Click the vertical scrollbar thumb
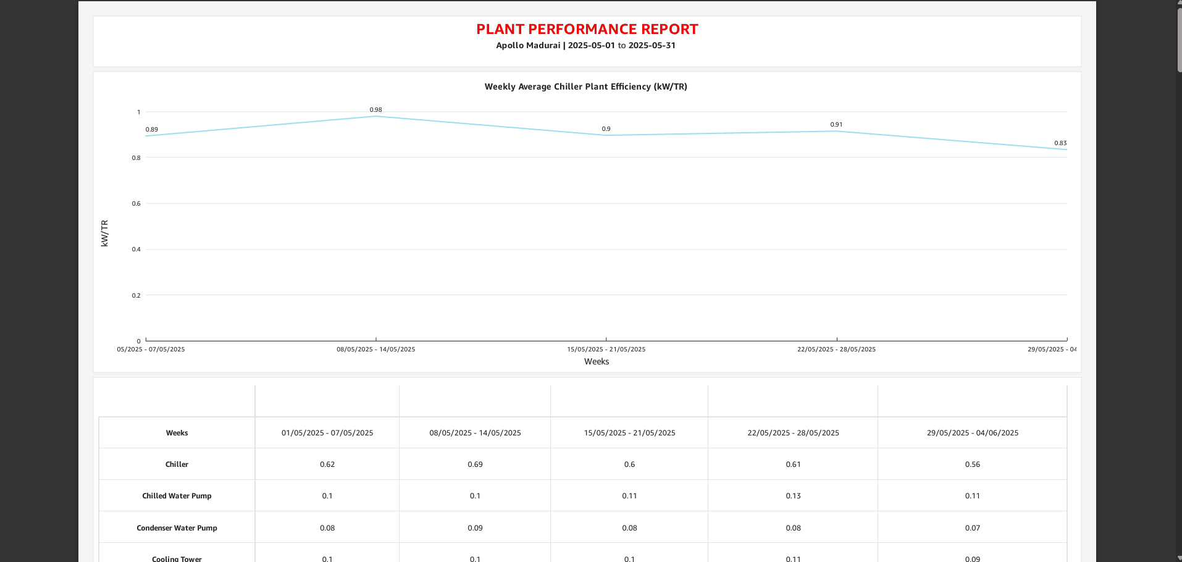1182x562 pixels. [x=1179, y=40]
